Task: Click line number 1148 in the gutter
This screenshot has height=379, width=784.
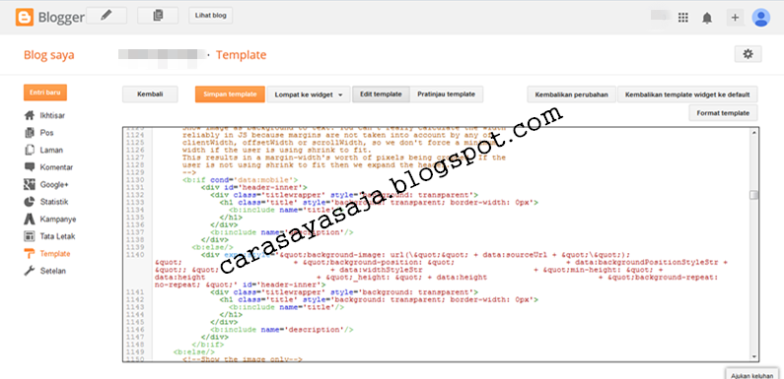Action: click(x=135, y=345)
